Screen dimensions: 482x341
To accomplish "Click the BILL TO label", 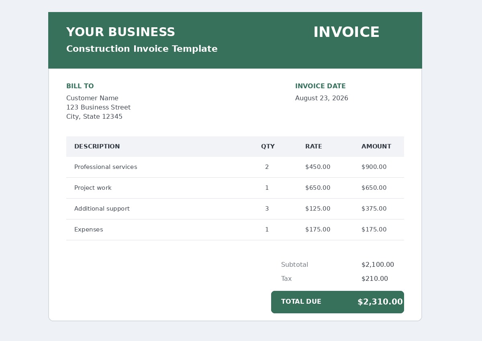I will pos(80,86).
